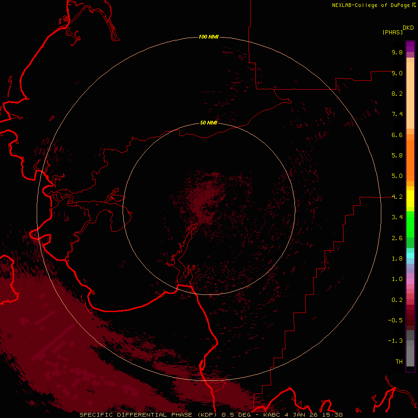This screenshot has height=418, width=418.
Task: Click the [PHAS] label above color bar
Action: tap(392, 32)
